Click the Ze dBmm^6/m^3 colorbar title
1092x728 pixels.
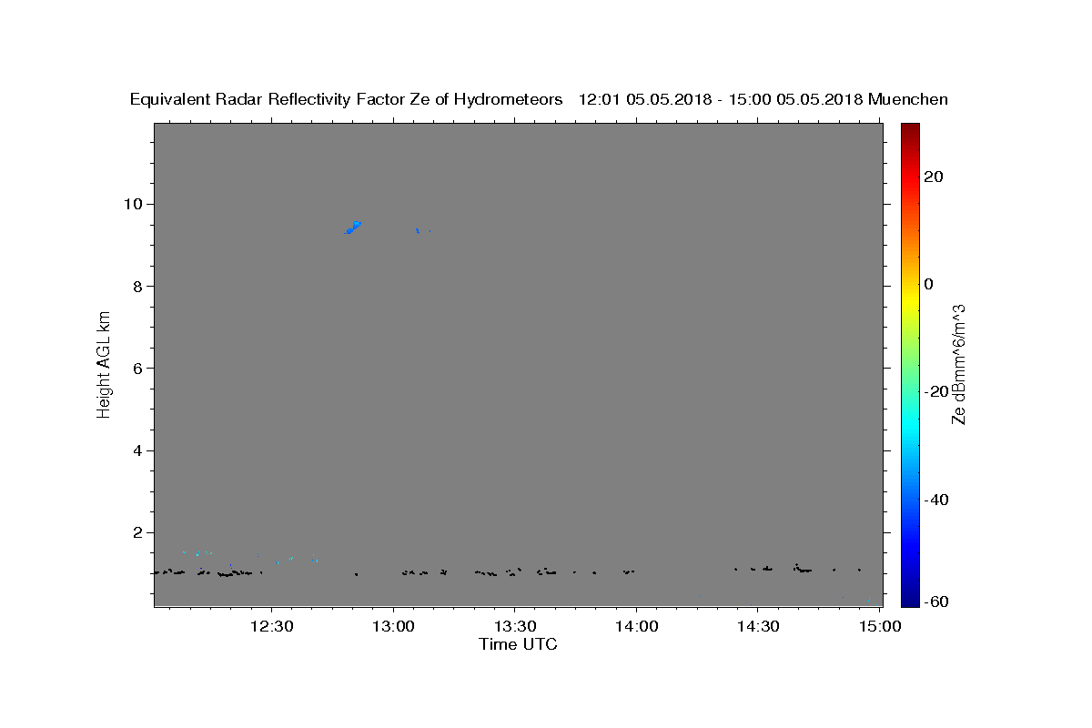tap(958, 364)
